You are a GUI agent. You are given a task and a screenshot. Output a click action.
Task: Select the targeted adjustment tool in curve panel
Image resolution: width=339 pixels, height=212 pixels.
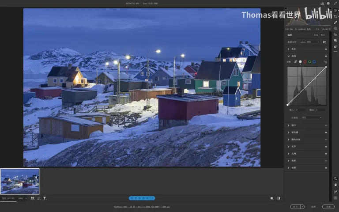325,62
